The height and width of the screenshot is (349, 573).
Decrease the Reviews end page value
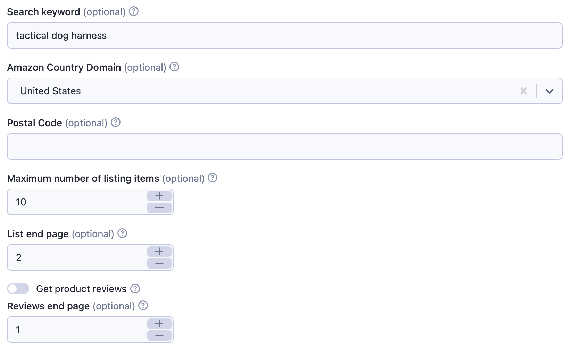[159, 335]
